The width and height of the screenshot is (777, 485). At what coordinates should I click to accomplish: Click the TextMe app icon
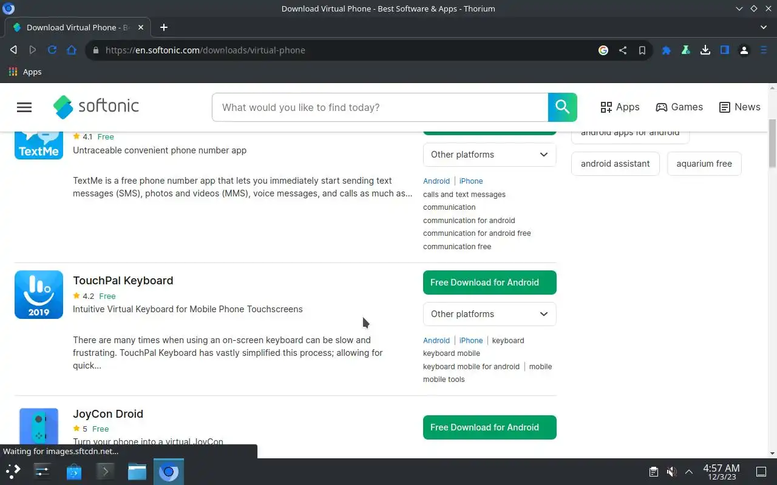coord(39,145)
